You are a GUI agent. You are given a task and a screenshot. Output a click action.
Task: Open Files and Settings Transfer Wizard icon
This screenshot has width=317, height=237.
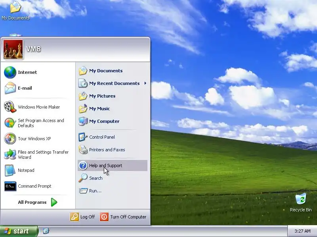pyautogui.click(x=10, y=154)
